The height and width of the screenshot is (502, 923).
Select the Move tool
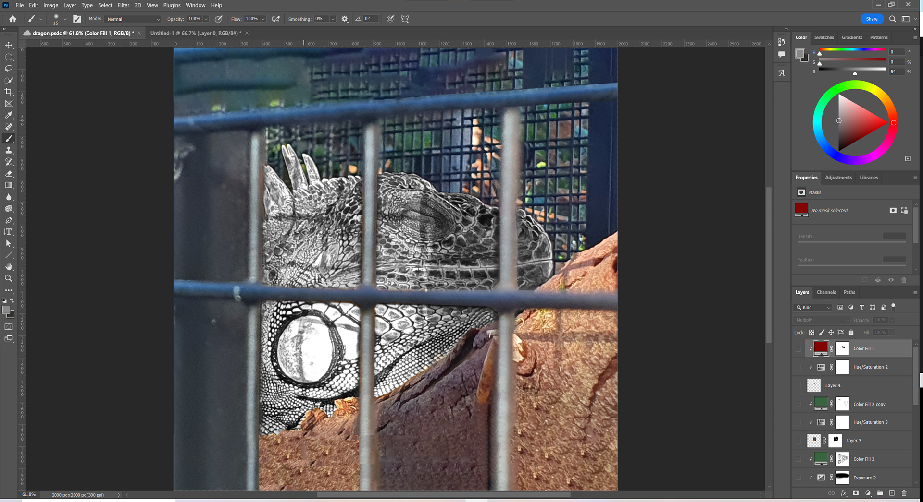coord(9,45)
